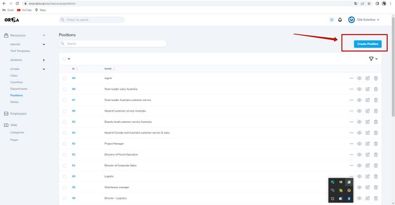This screenshot has width=395, height=205.
Task: Delete the Logistic position
Action: [376, 176]
